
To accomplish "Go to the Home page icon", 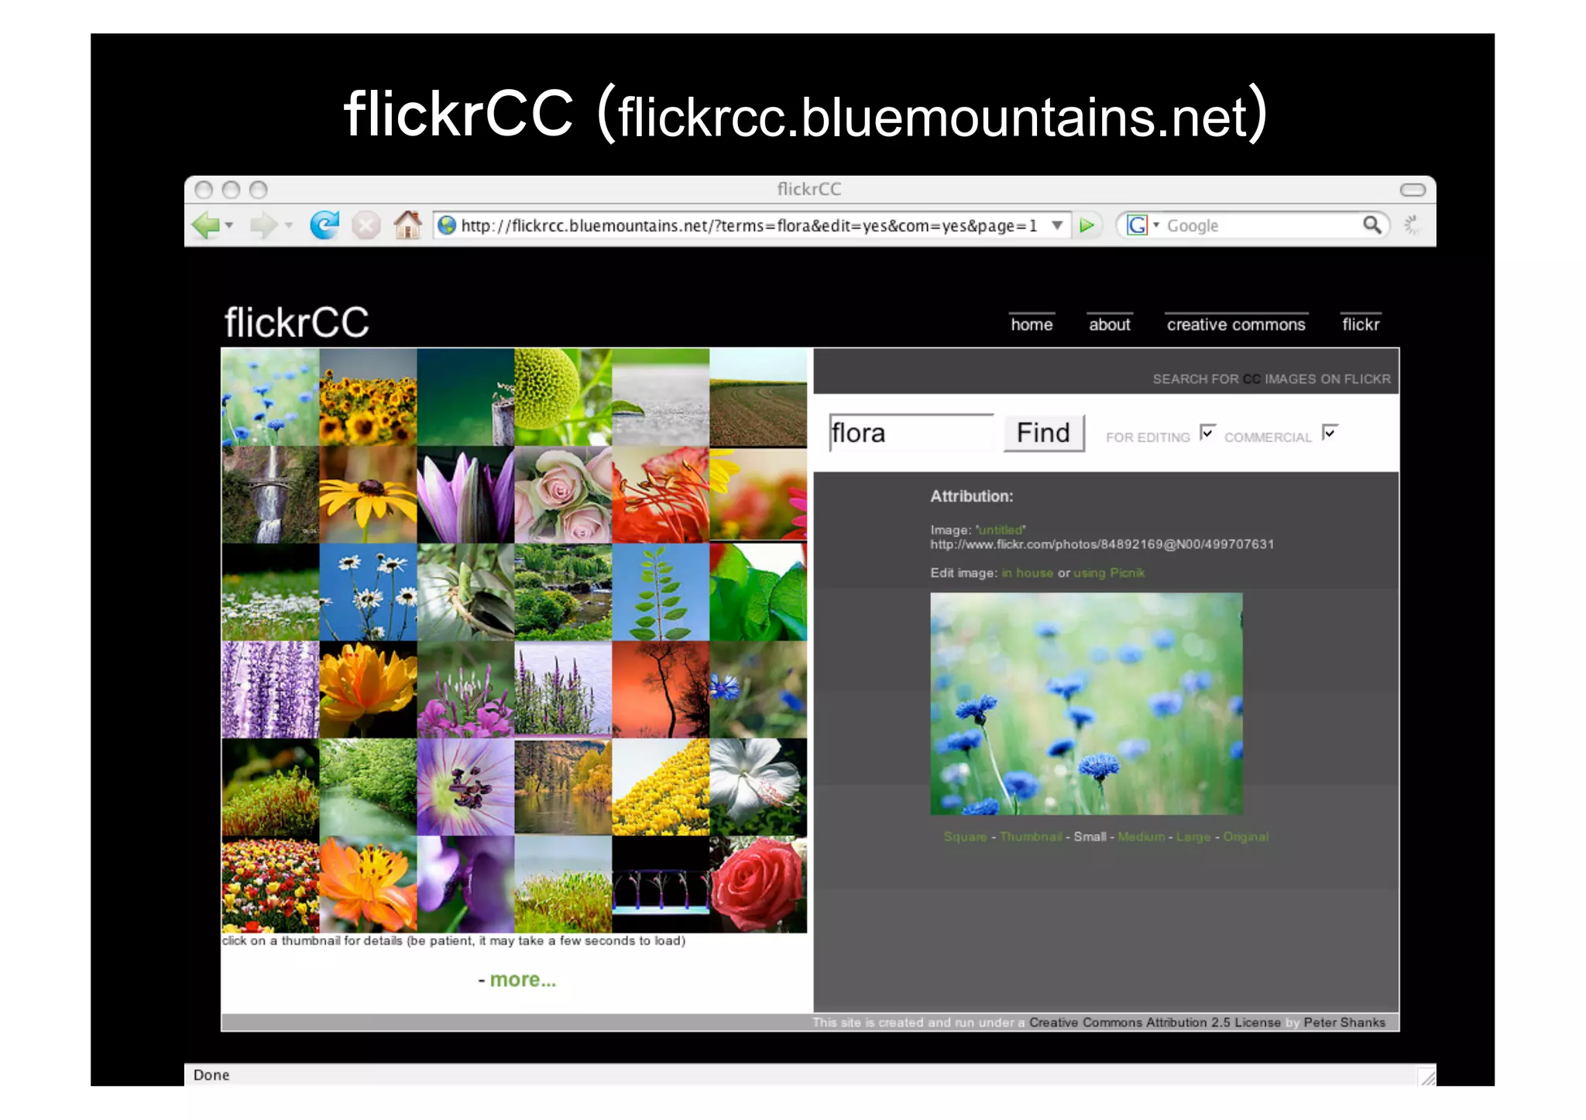I will [x=407, y=224].
